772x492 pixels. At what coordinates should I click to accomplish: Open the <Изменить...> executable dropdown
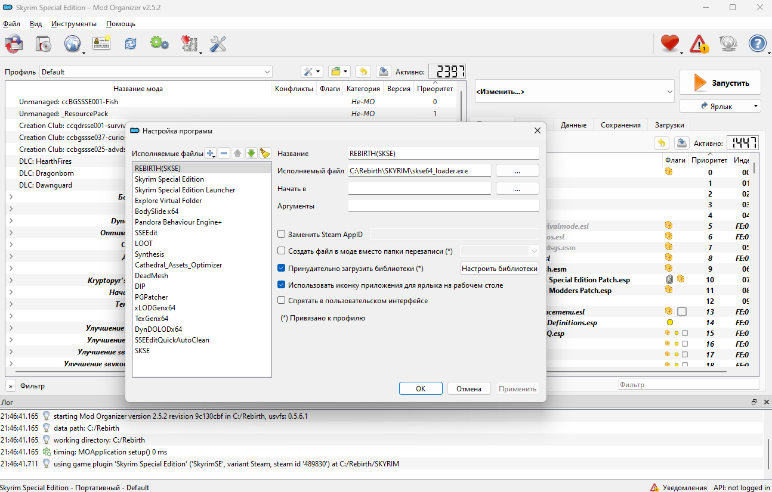click(575, 92)
